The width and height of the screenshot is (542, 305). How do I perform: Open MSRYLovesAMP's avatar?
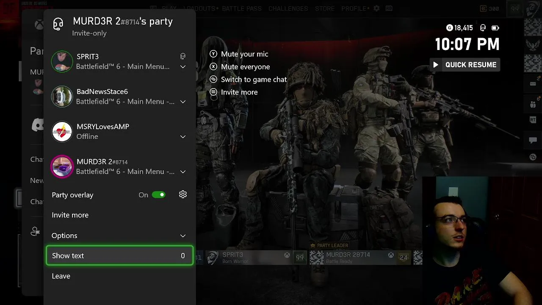point(62,131)
